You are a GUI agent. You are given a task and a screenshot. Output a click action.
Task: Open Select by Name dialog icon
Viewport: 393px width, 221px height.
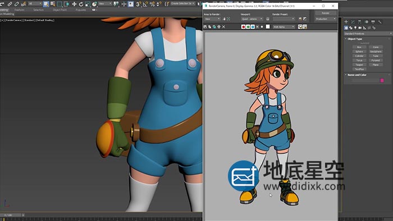pyautogui.click(x=53, y=4)
